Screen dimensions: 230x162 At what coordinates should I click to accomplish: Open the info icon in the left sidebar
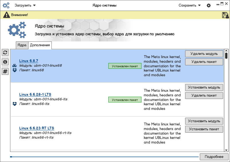(5, 62)
